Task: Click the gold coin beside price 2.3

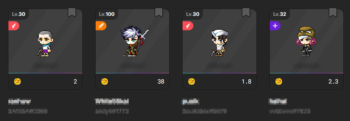Action: click(278, 81)
